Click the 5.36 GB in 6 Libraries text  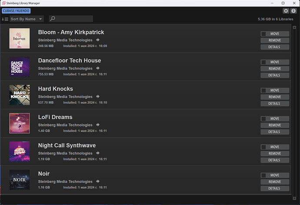coord(276,19)
